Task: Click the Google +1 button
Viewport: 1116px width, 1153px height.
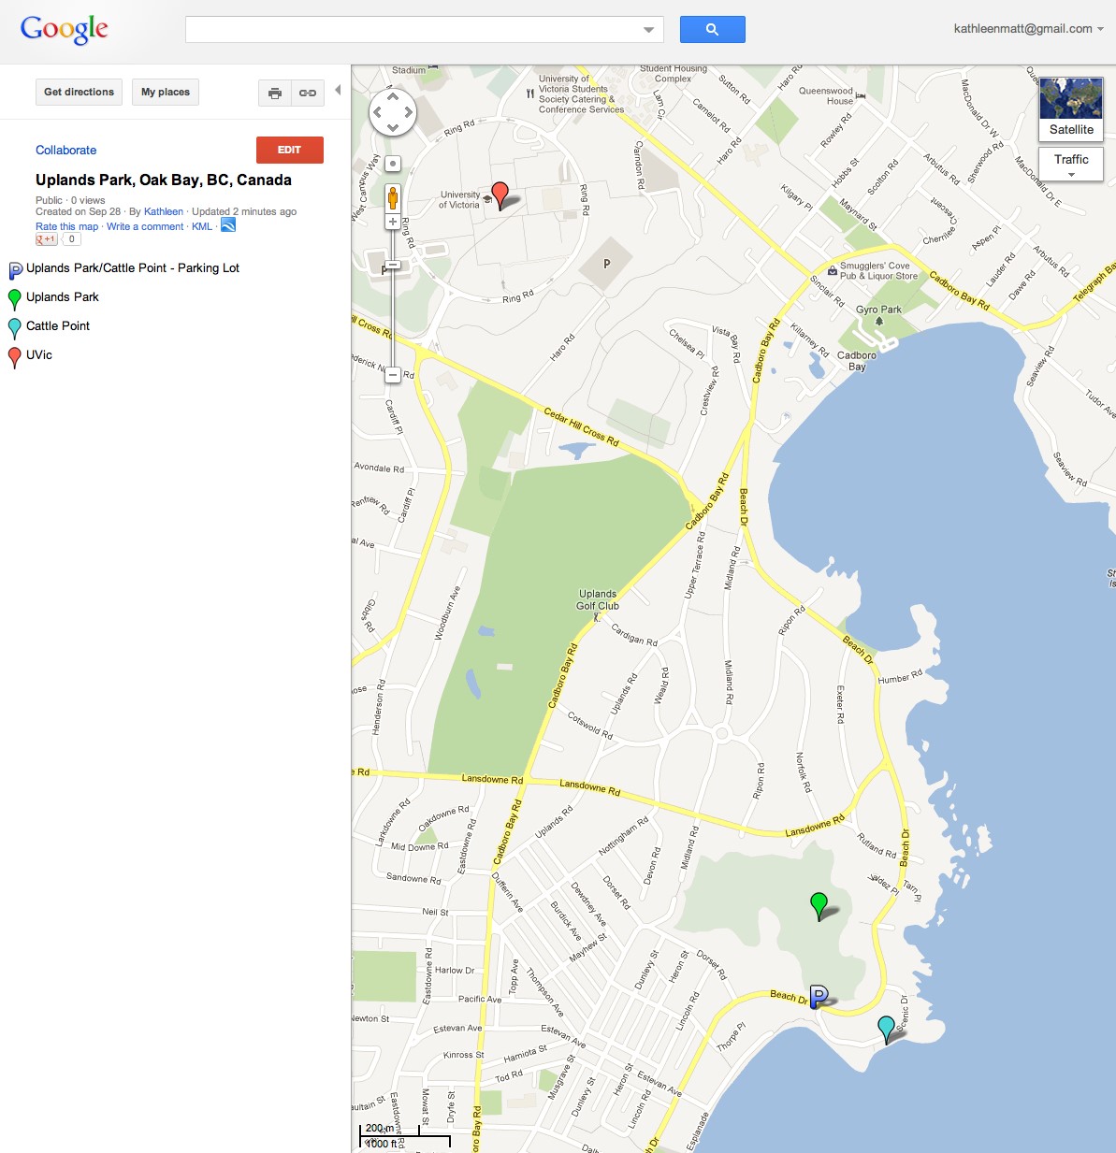Action: click(46, 239)
